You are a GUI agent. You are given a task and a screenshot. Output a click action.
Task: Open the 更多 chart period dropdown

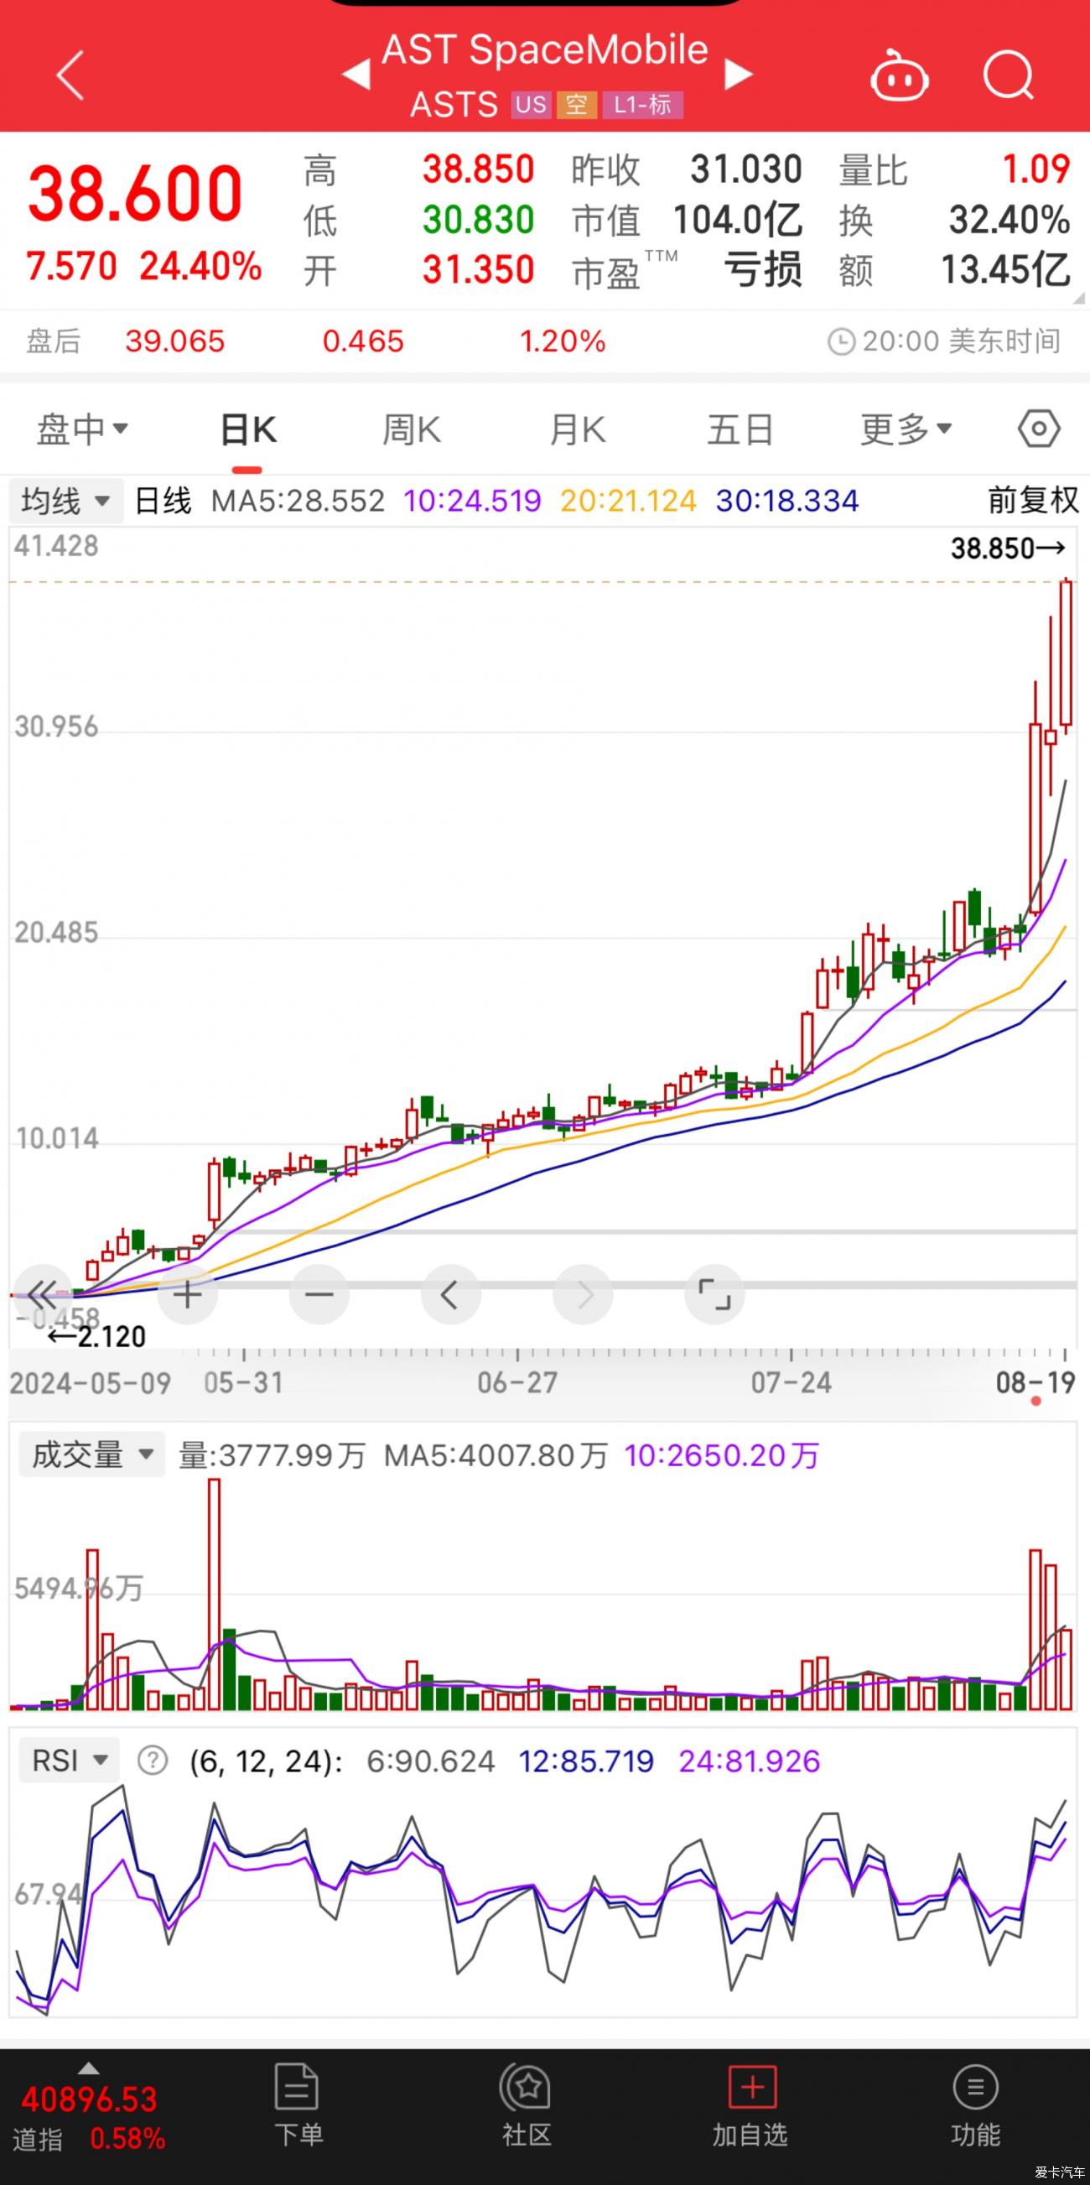(906, 429)
